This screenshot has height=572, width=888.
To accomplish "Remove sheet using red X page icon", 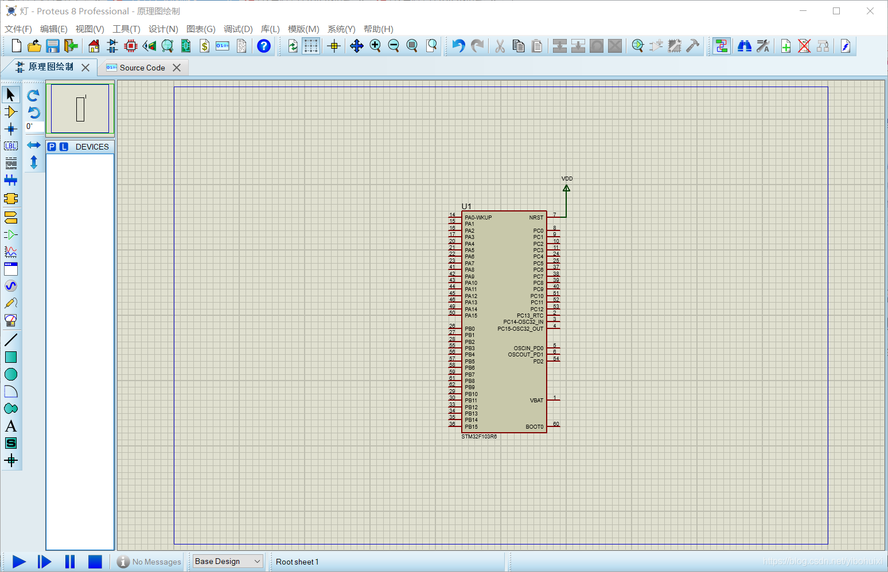I will [804, 46].
